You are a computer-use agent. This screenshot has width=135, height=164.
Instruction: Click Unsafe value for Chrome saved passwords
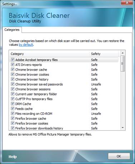pyautogui.click(x=96, y=84)
